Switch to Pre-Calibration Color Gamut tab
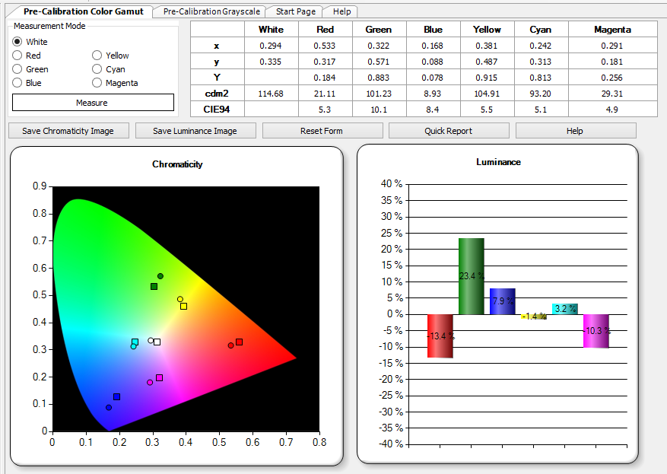 tap(84, 11)
